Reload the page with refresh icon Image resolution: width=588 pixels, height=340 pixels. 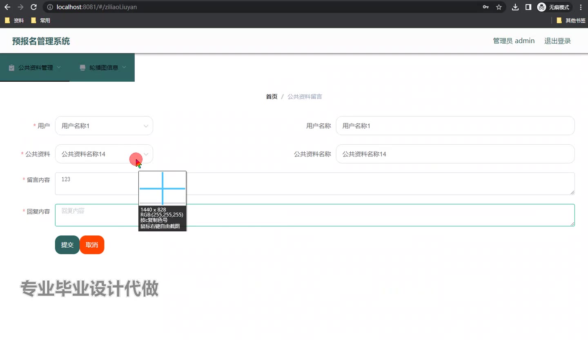pyautogui.click(x=34, y=7)
